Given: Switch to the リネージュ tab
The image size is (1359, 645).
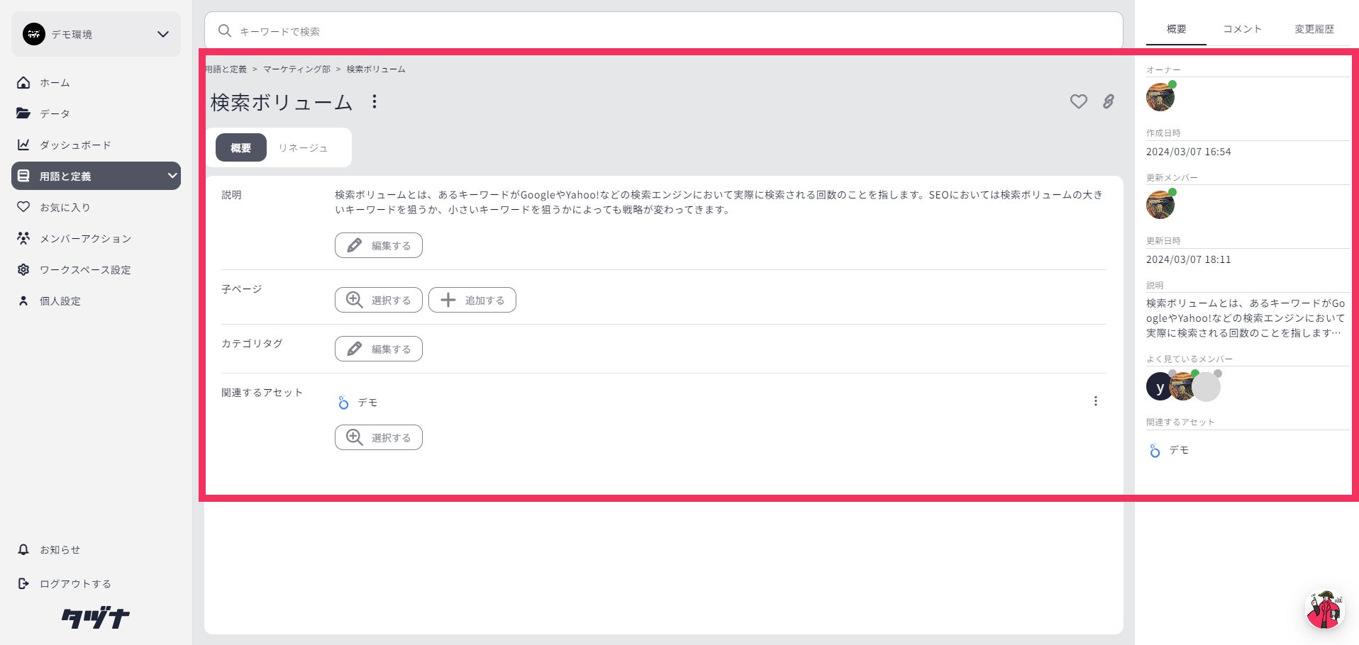Looking at the screenshot, I should coord(303,147).
